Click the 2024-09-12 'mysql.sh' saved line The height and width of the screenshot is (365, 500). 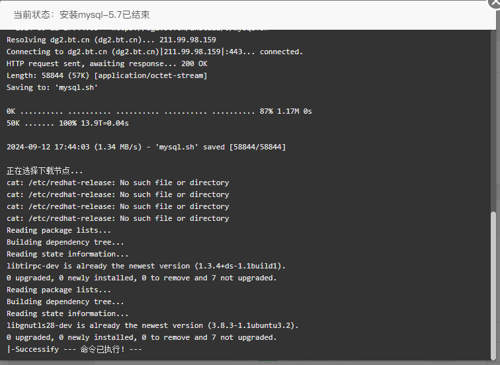click(x=146, y=147)
